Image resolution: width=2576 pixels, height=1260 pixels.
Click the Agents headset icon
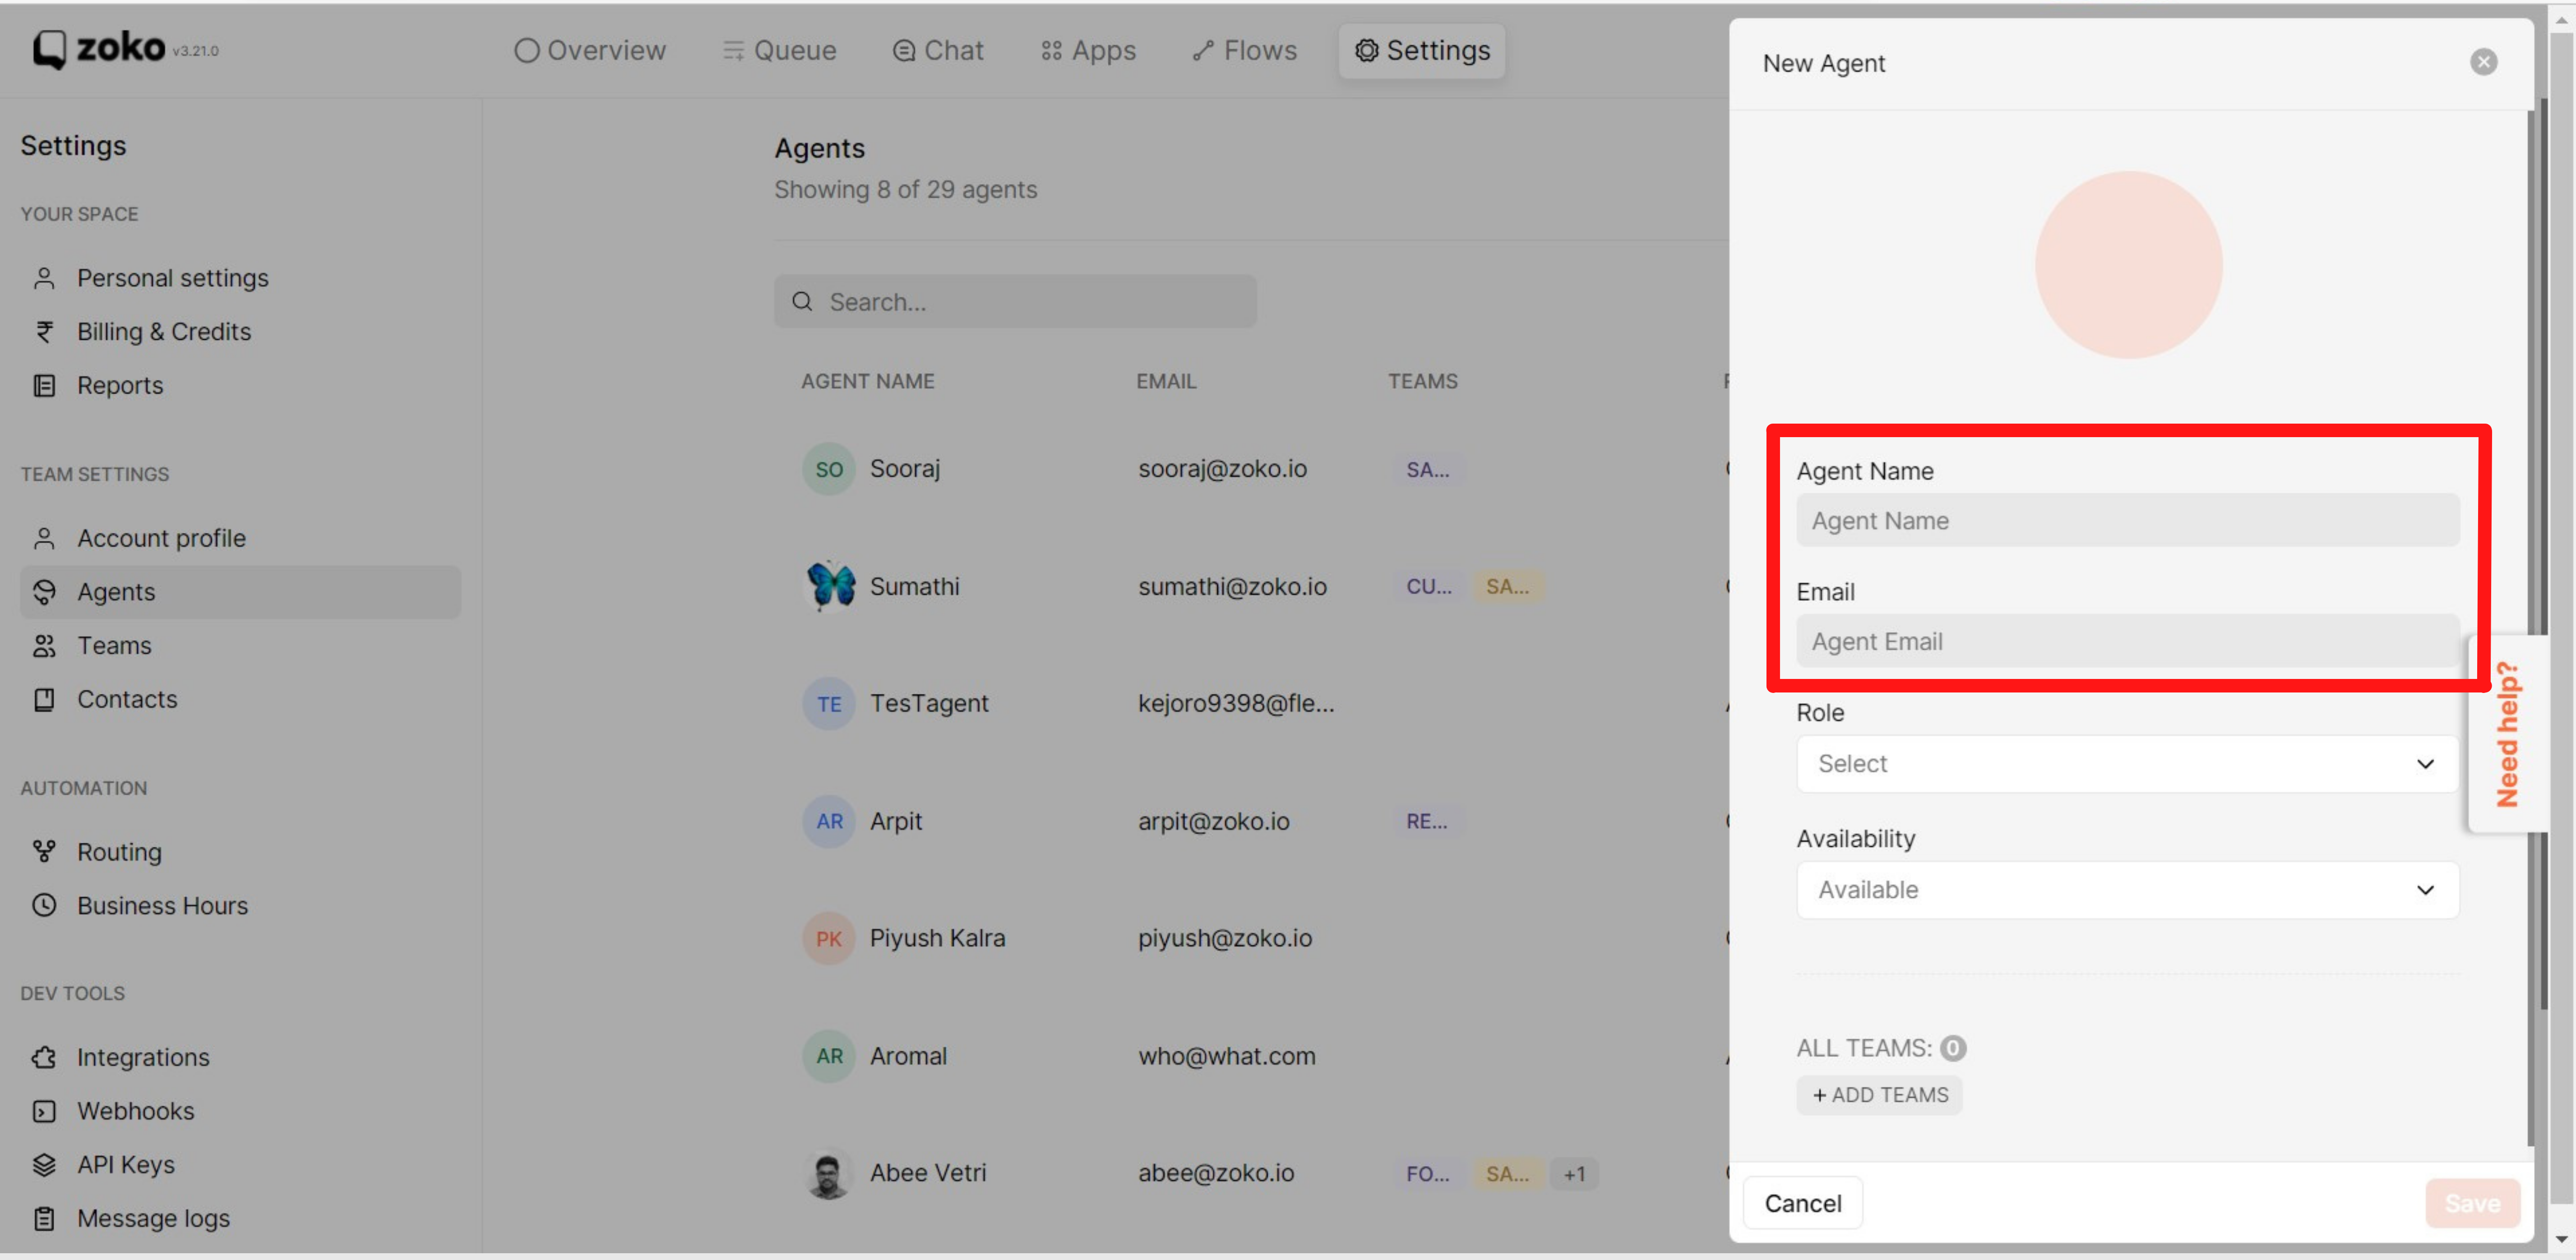pyautogui.click(x=44, y=592)
